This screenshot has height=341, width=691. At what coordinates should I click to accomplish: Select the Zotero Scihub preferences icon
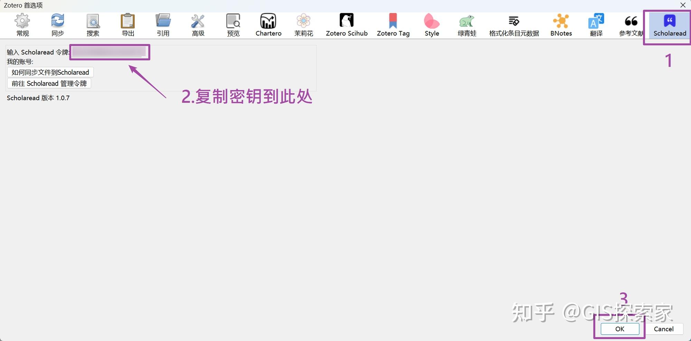click(347, 24)
